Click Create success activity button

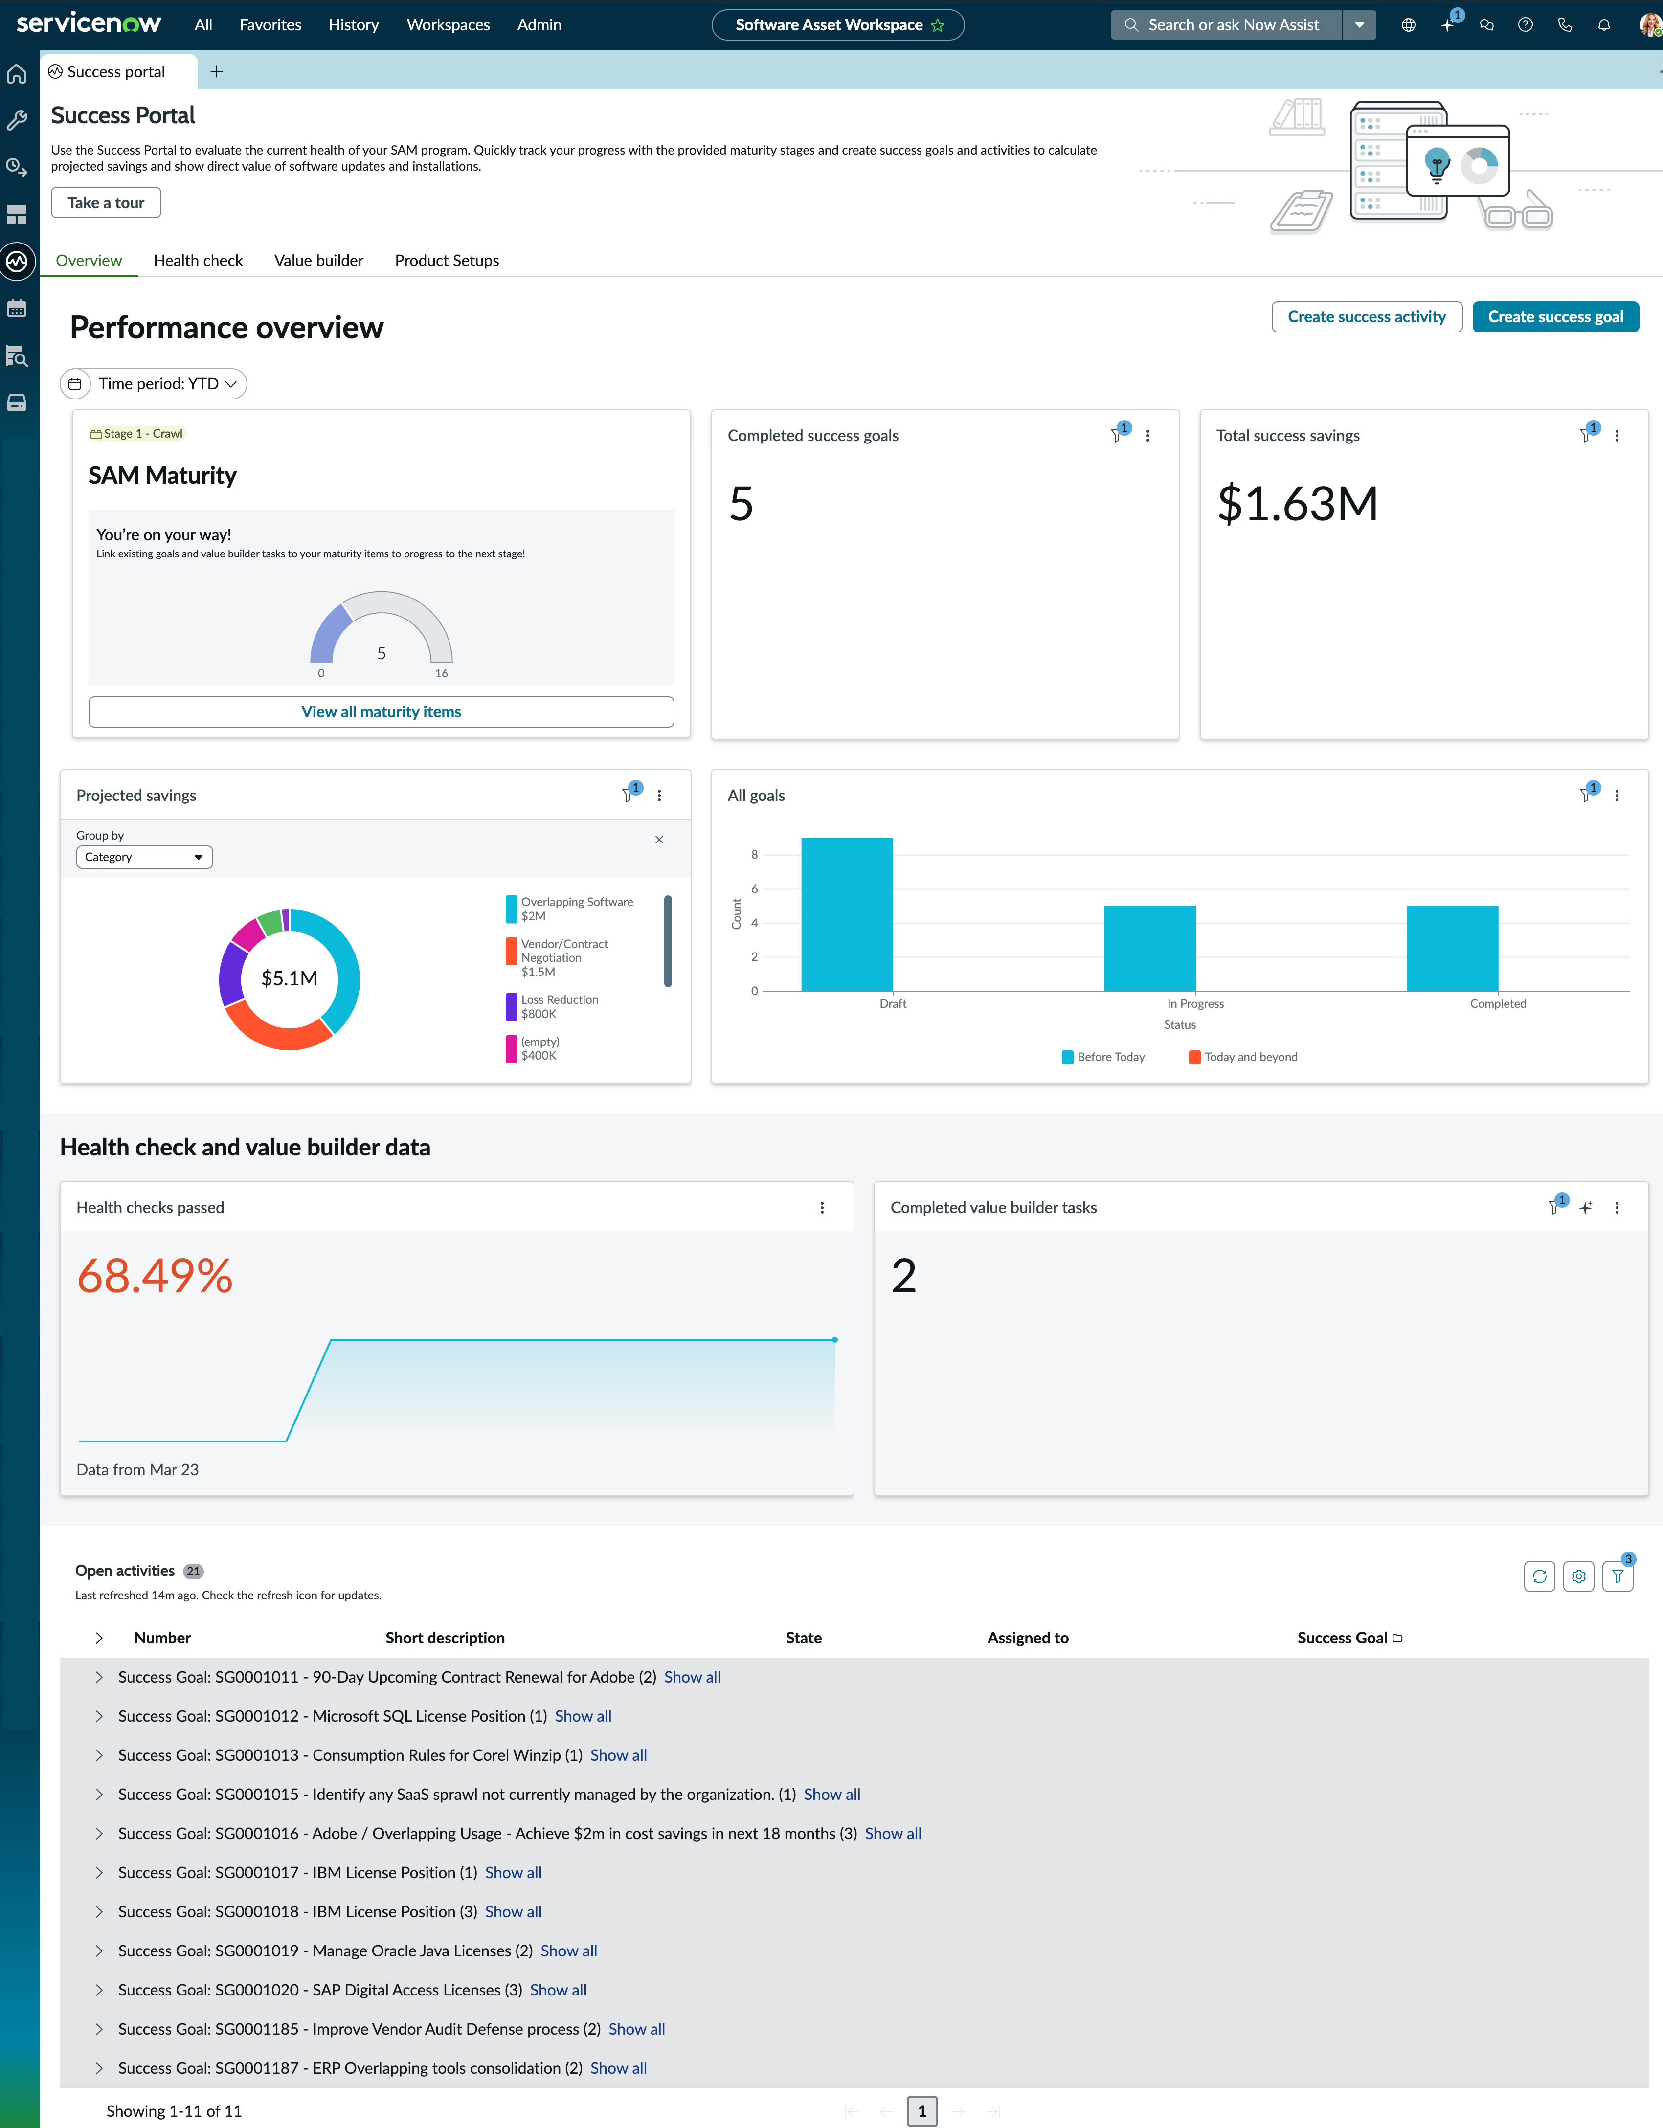1367,317
